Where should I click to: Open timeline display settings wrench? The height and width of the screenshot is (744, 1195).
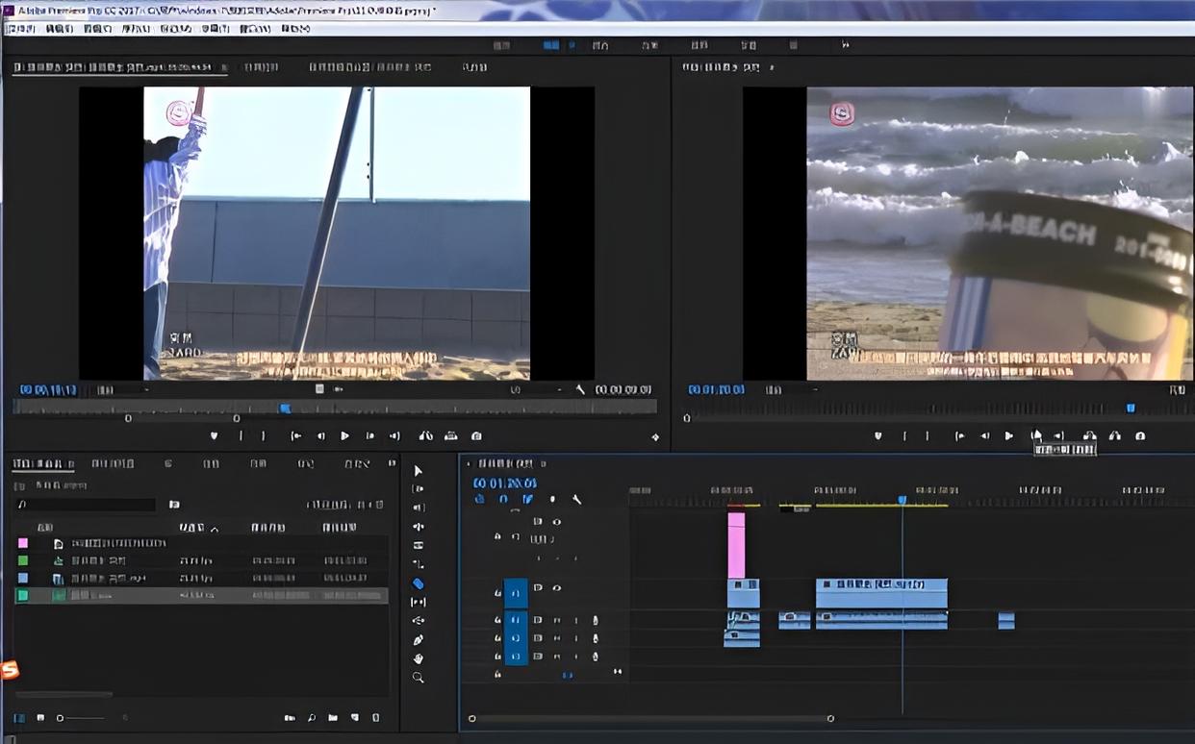pos(576,500)
